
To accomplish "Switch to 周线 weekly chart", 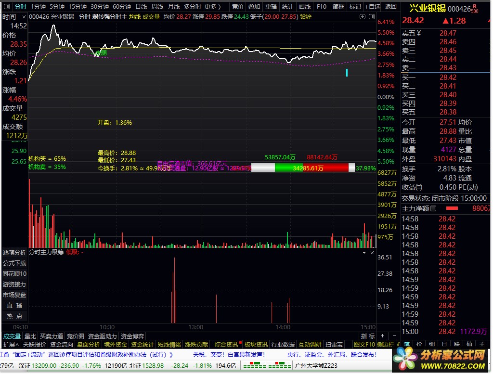I will pyautogui.click(x=157, y=7).
